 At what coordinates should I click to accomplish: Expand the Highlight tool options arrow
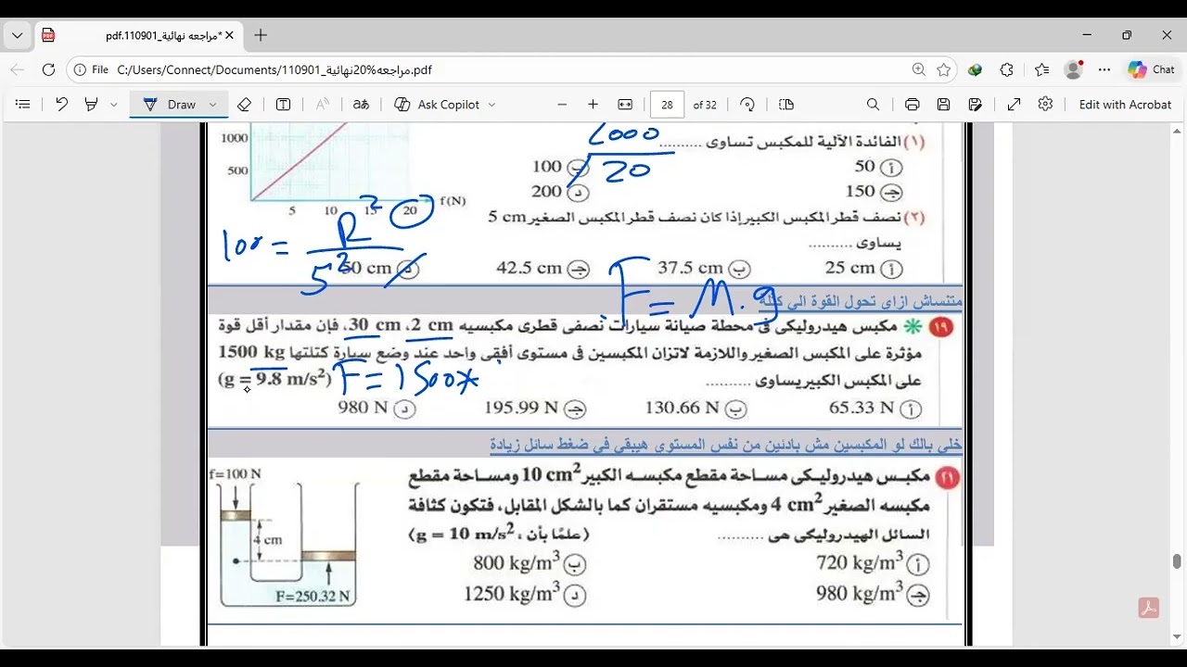click(x=114, y=105)
